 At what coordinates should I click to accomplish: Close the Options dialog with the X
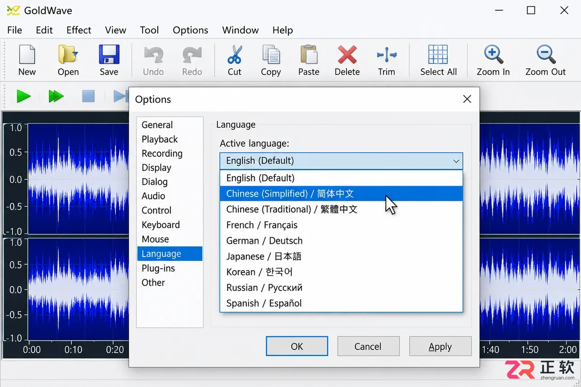pos(467,99)
